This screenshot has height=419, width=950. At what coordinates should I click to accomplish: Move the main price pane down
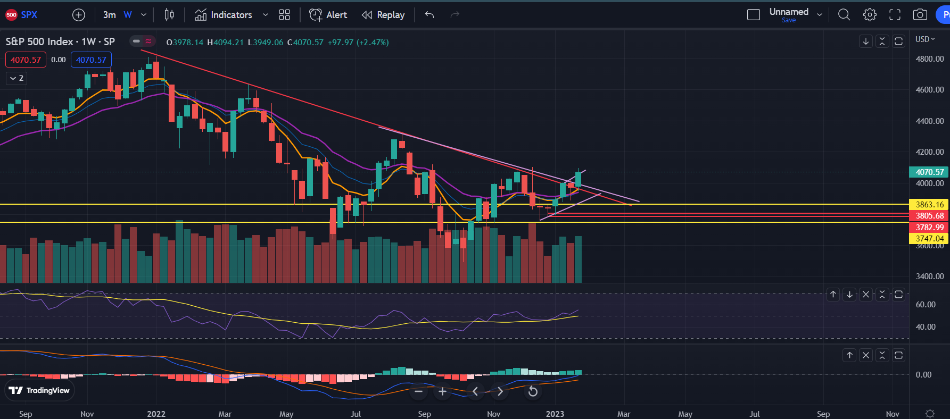point(866,41)
